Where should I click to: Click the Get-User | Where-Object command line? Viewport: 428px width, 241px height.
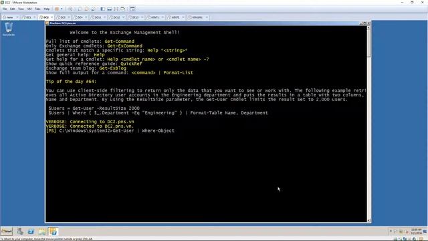click(x=110, y=131)
